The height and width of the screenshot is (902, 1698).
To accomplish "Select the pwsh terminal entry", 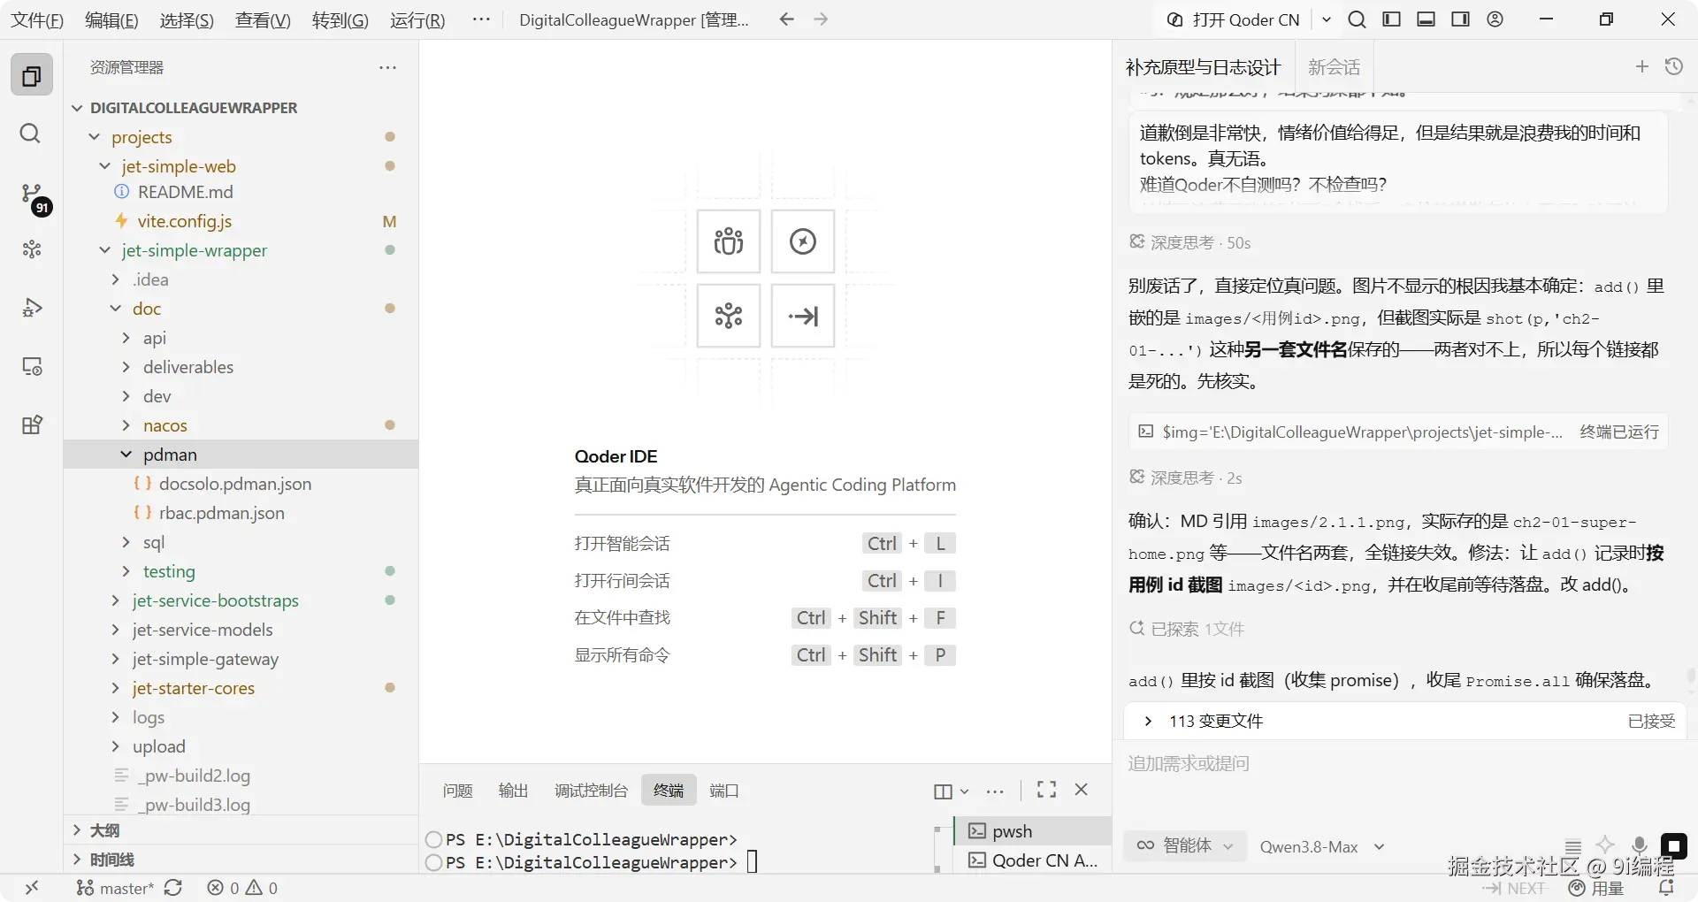I will pos(1032,831).
